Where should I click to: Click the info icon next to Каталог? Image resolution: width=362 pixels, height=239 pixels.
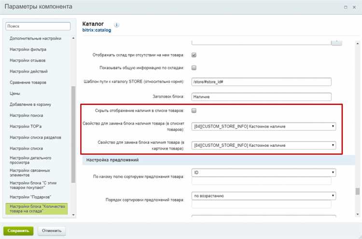point(117,25)
